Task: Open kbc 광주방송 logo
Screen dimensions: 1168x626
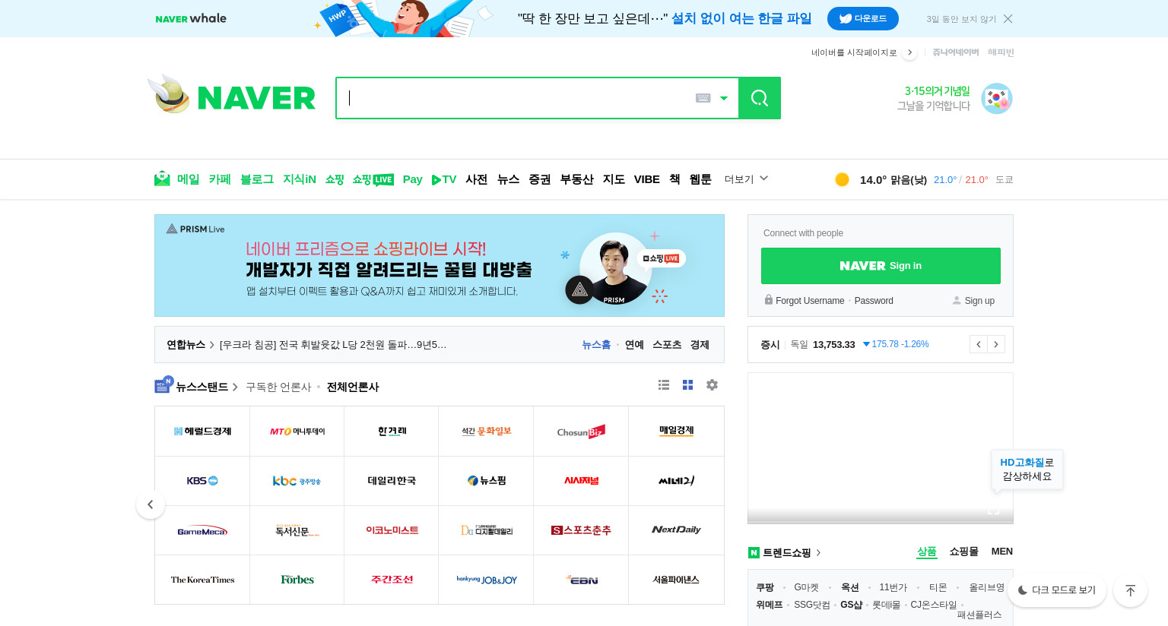Action: point(297,481)
